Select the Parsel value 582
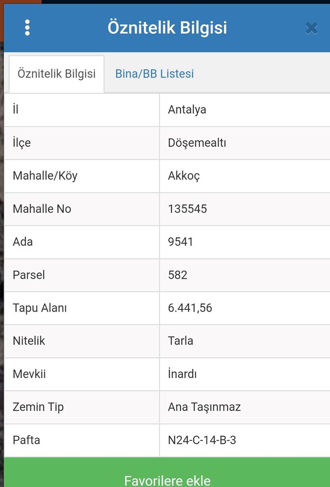This screenshot has width=330, height=487. coord(178,275)
